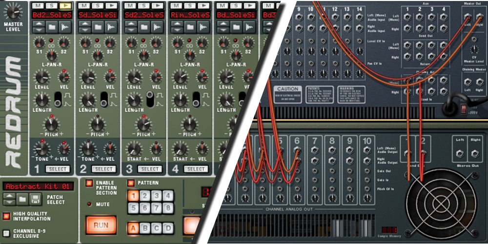The image size is (488, 244).
Task: Click channel 9 Left audio output jack
Action: pos(349,151)
